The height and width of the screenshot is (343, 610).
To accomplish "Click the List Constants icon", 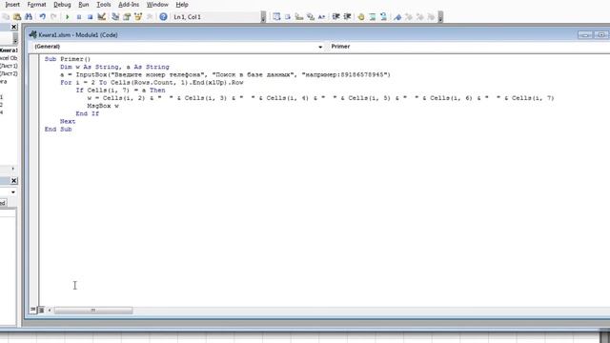I will (288, 17).
